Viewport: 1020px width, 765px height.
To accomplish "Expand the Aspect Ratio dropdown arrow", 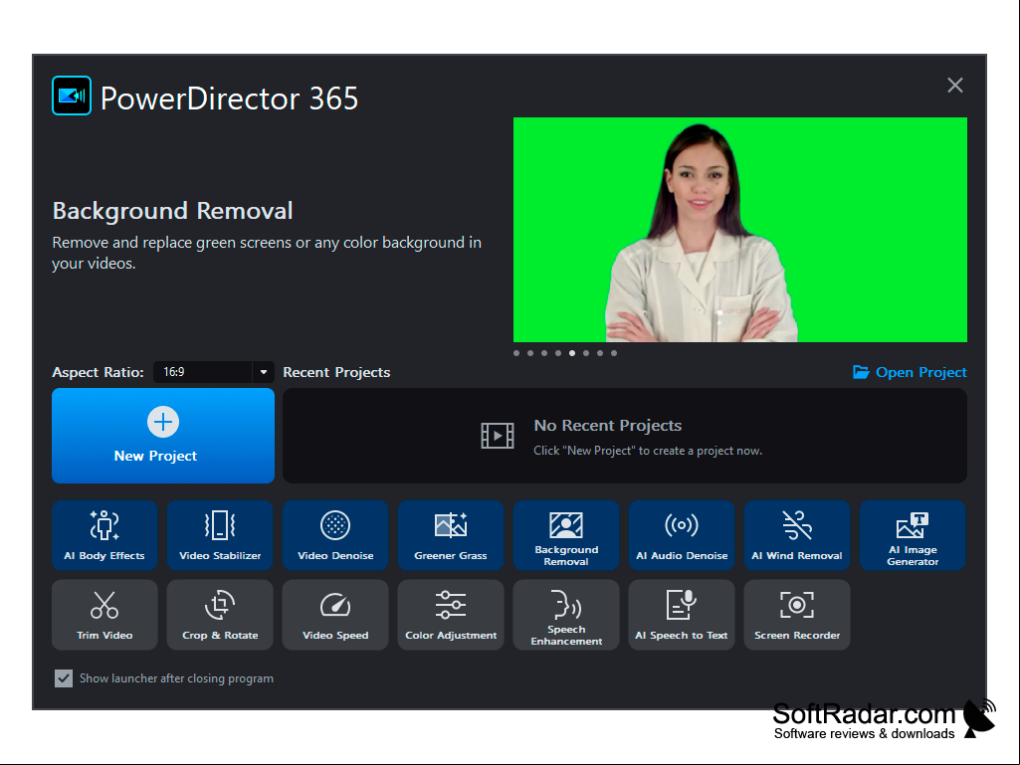I will pos(264,372).
